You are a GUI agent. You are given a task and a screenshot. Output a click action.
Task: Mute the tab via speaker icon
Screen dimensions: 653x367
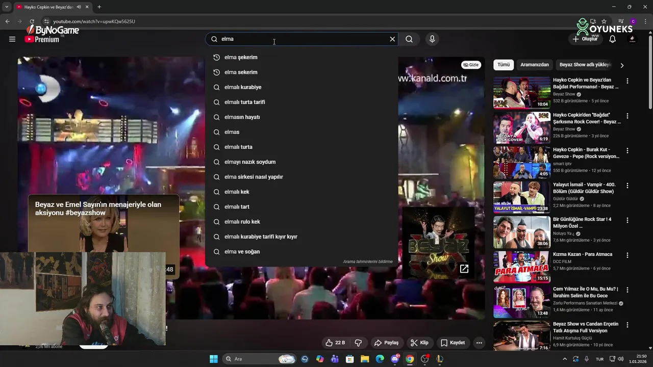[79, 7]
